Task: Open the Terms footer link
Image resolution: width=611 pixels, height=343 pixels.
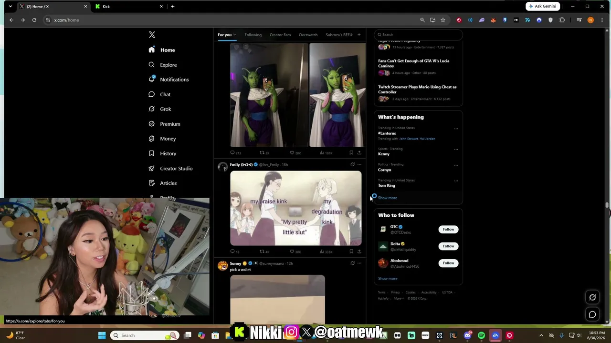Action: point(381,293)
